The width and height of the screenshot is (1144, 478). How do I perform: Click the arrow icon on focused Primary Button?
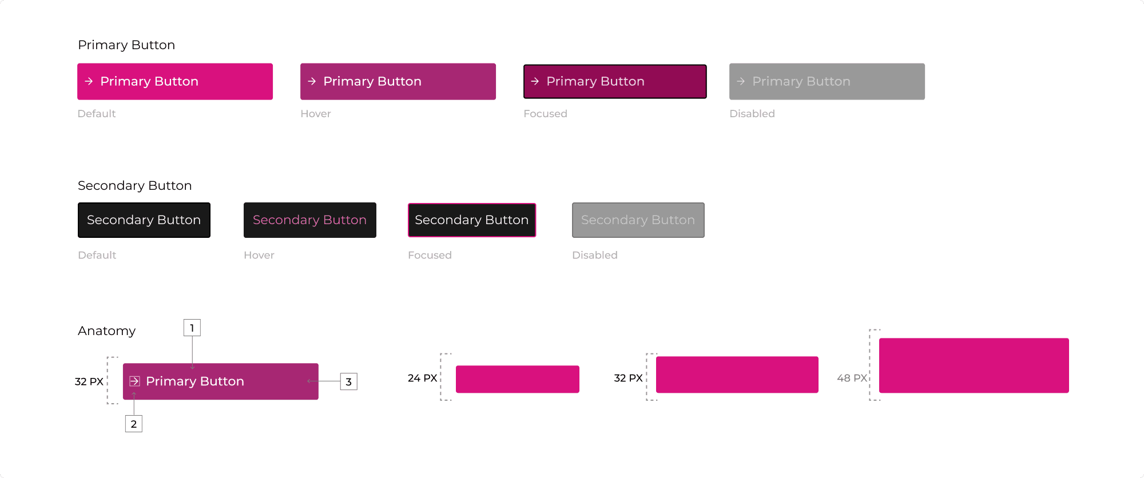tap(535, 81)
